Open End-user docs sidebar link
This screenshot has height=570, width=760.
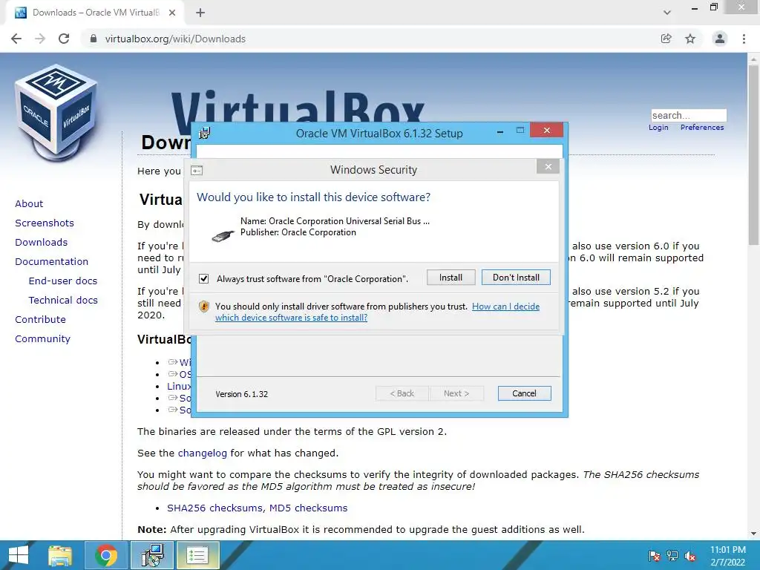point(63,281)
